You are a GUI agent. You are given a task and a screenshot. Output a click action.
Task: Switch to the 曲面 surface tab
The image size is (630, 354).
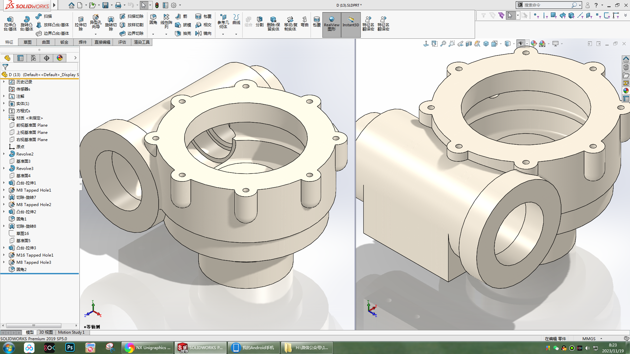(x=46, y=42)
